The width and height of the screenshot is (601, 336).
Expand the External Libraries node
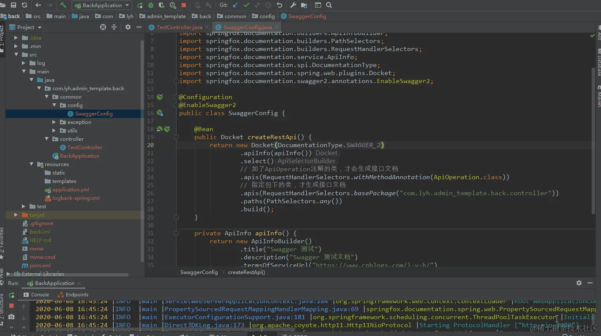click(8, 274)
